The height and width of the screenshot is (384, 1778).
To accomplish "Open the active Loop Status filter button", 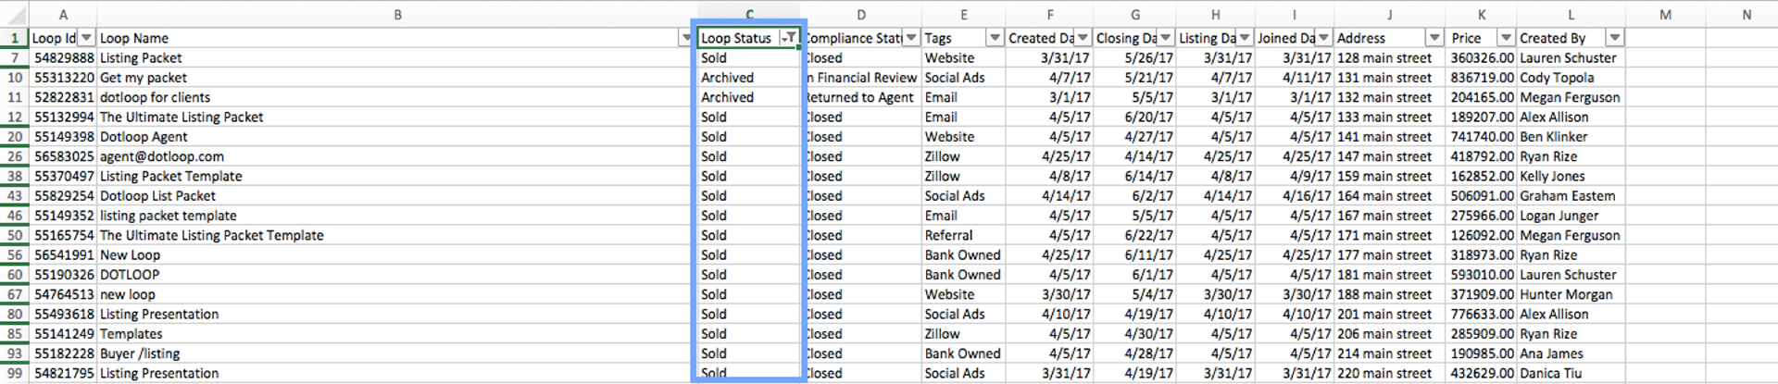I will click(x=789, y=38).
